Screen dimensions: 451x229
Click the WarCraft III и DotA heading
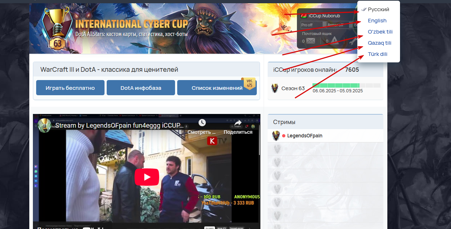[x=109, y=70]
